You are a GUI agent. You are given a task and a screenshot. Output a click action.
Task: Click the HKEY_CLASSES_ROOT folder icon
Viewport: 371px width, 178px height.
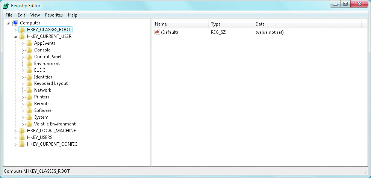coord(22,30)
